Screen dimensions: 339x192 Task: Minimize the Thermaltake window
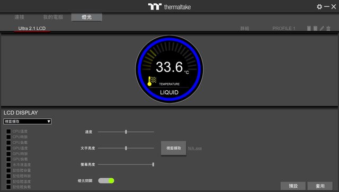tap(327, 7)
